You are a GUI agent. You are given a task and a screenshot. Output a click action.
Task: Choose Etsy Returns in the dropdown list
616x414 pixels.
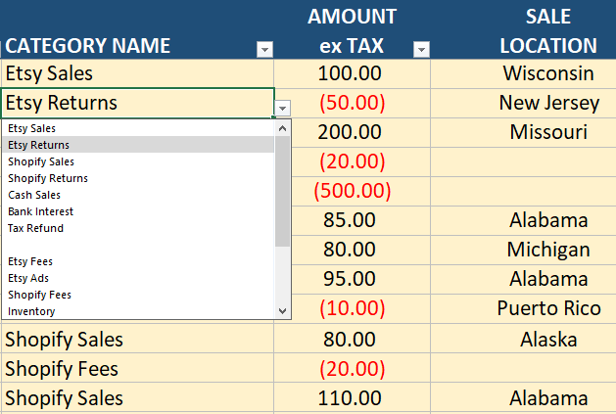click(x=138, y=145)
